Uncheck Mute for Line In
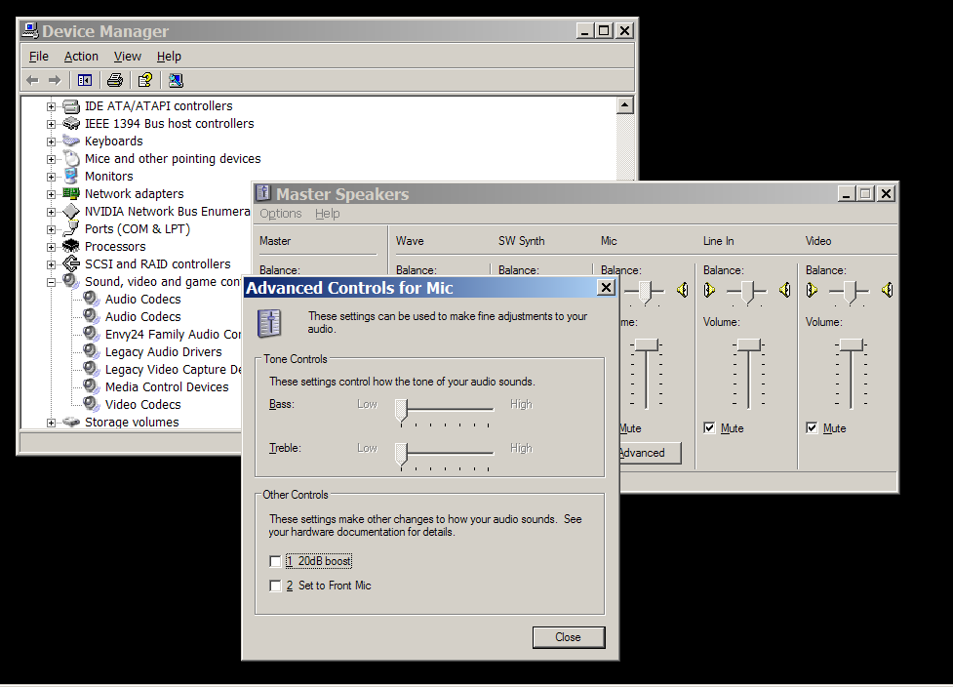This screenshot has height=687, width=953. click(x=709, y=428)
